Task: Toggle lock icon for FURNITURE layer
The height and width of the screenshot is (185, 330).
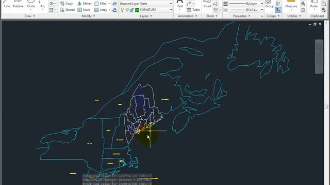Action: pos(132,10)
